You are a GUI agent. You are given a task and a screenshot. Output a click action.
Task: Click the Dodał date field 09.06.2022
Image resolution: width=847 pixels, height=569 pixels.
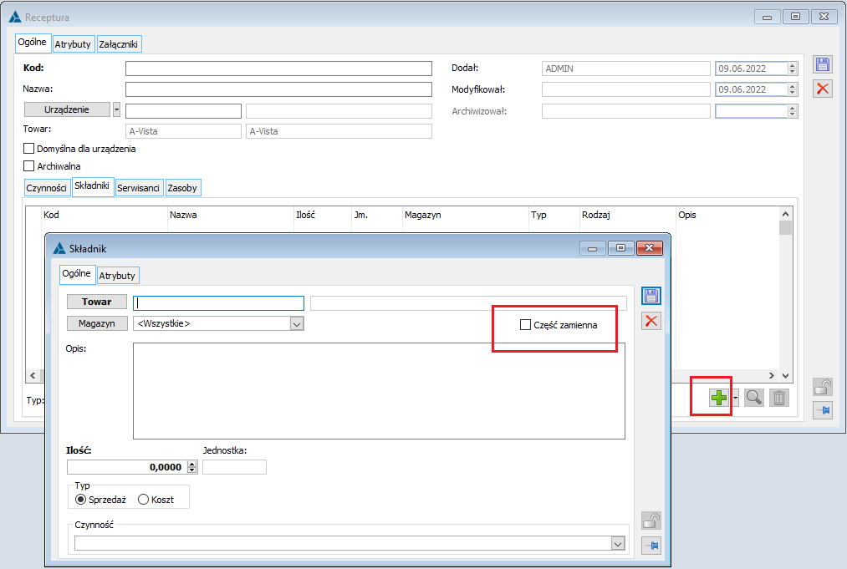[x=752, y=69]
